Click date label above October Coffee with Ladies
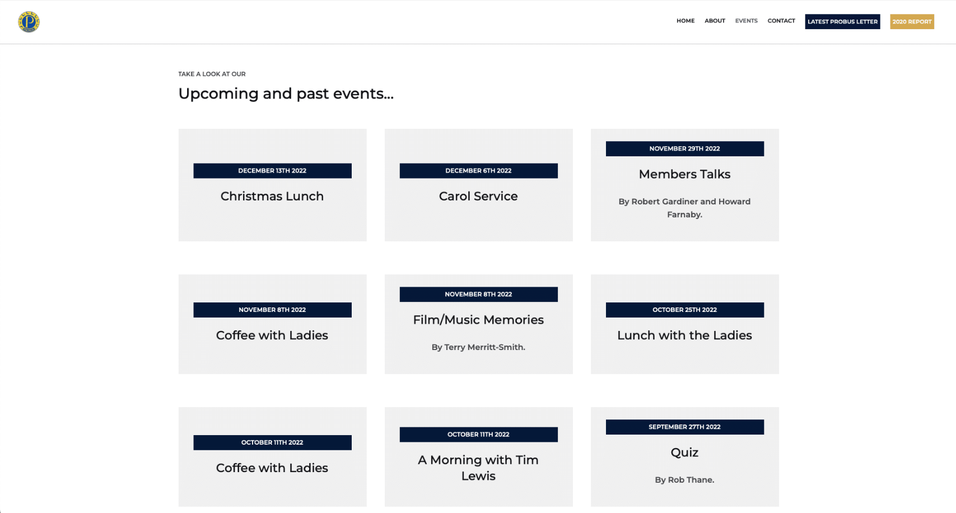Screen dimensions: 956x513 pos(272,442)
